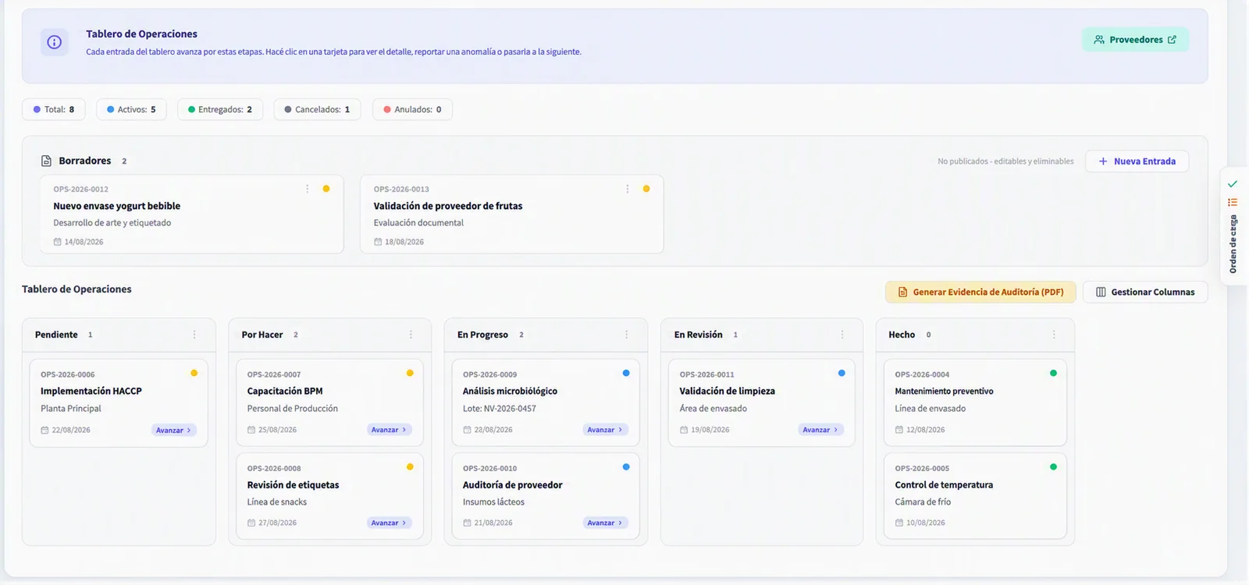Create a new entry with Nueva Entrada

[1137, 161]
